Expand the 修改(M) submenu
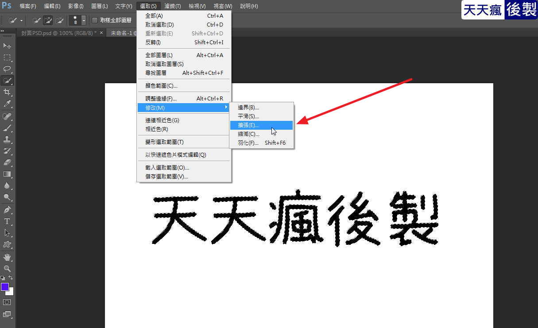Viewport: 538px width, 328px height. click(184, 108)
